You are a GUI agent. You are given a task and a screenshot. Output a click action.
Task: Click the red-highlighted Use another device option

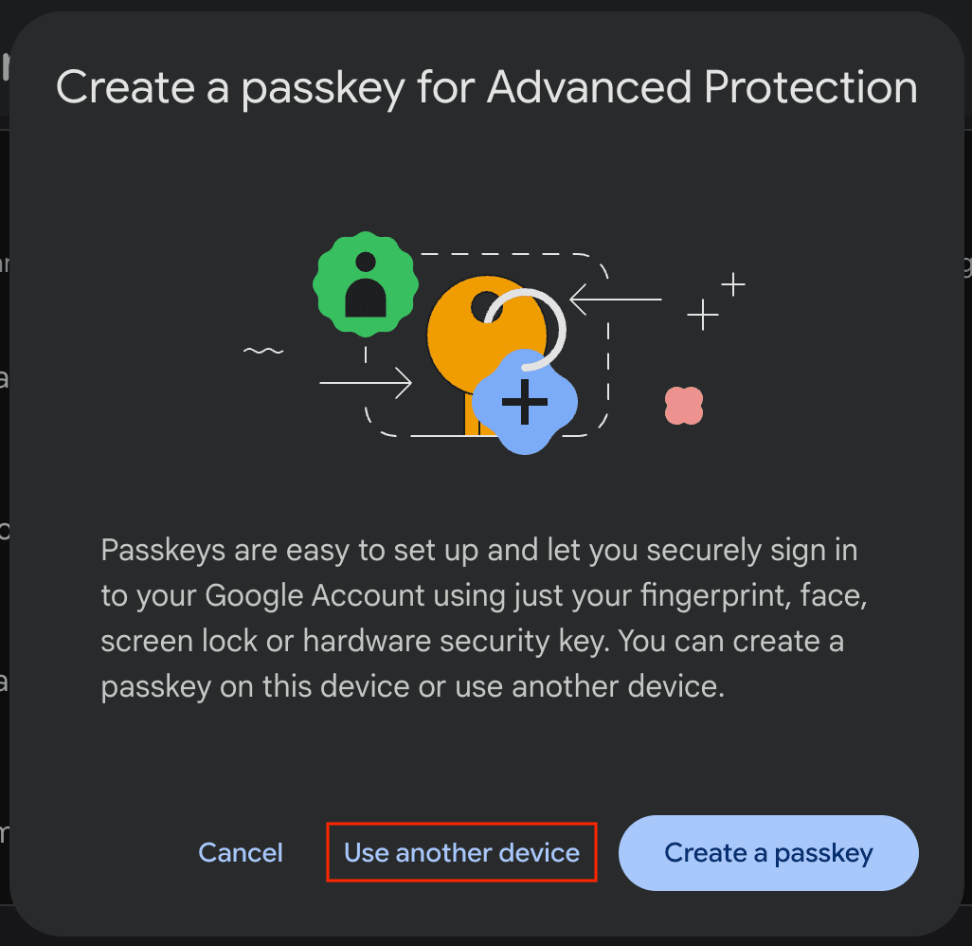point(461,852)
